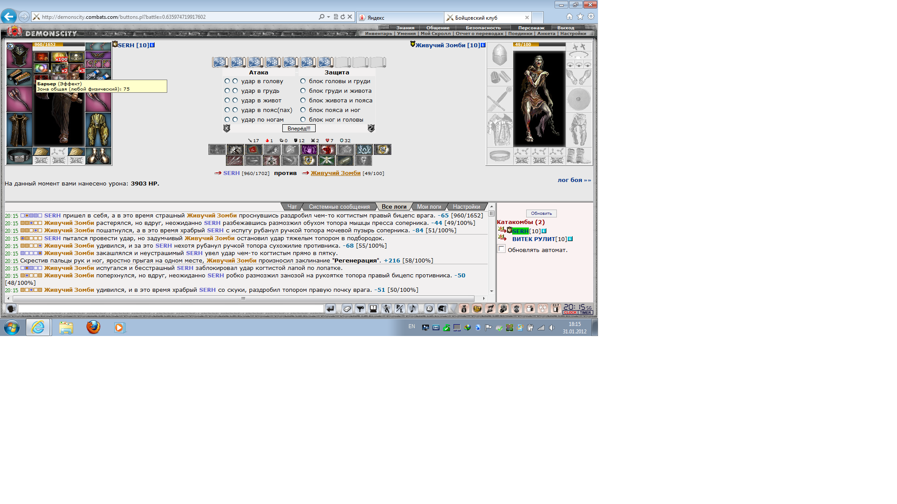The image size is (897, 504).
Task: Click the EXIT door icon
Action: tap(556, 308)
